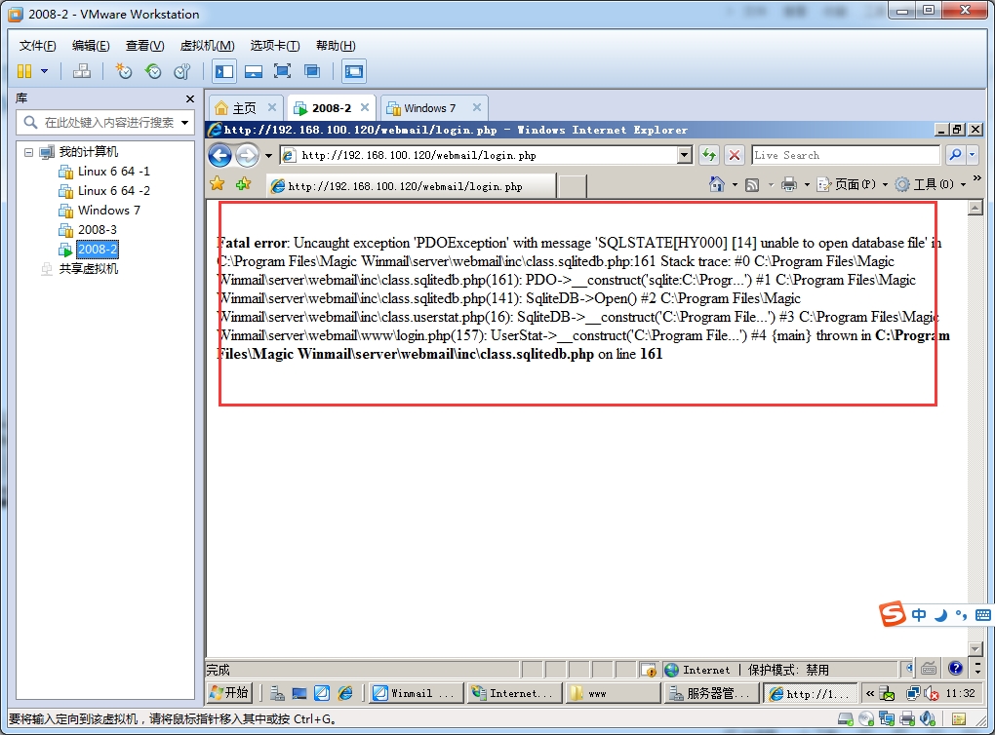
Task: Click the IE RSS feeds icon
Action: click(x=753, y=184)
